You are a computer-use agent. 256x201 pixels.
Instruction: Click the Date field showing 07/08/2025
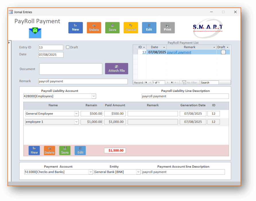pyautogui.click(x=51, y=55)
